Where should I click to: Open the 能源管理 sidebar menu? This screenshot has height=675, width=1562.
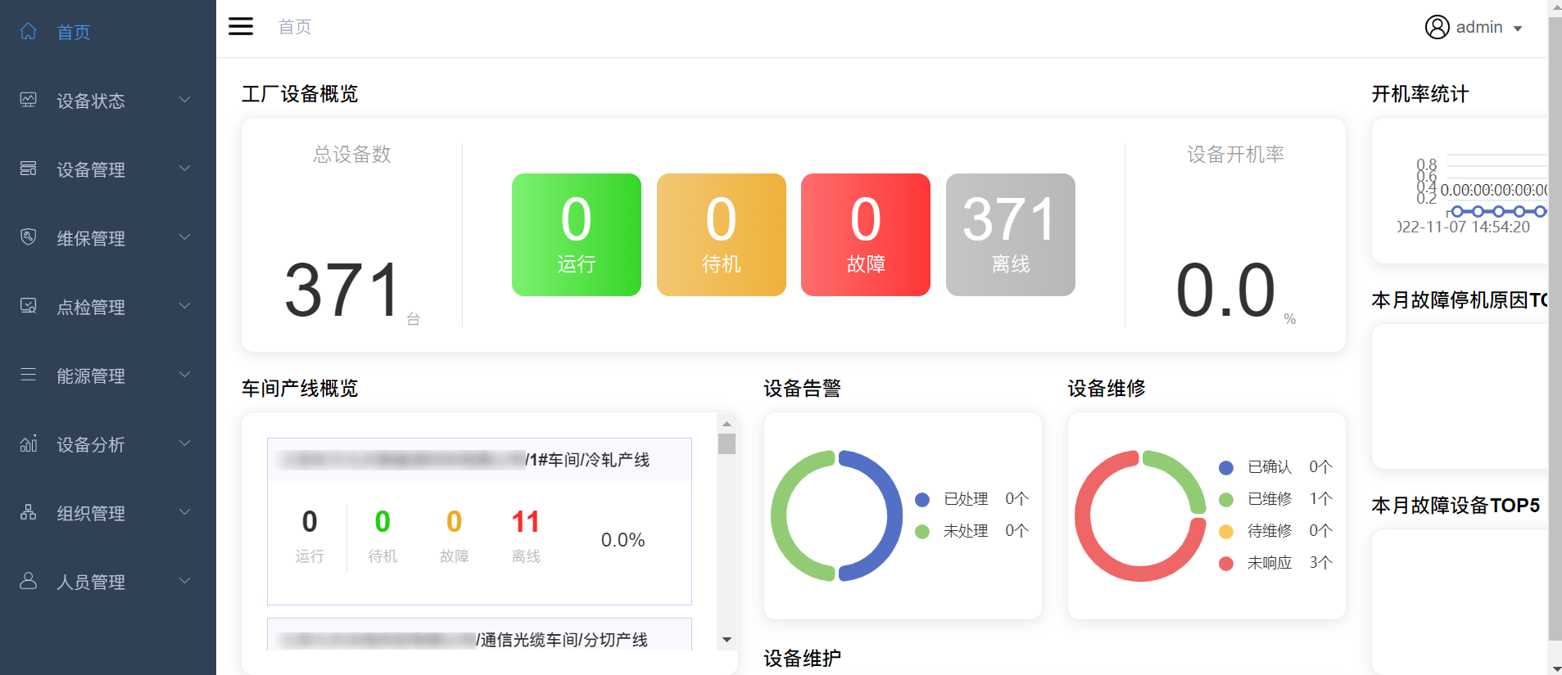pos(108,376)
